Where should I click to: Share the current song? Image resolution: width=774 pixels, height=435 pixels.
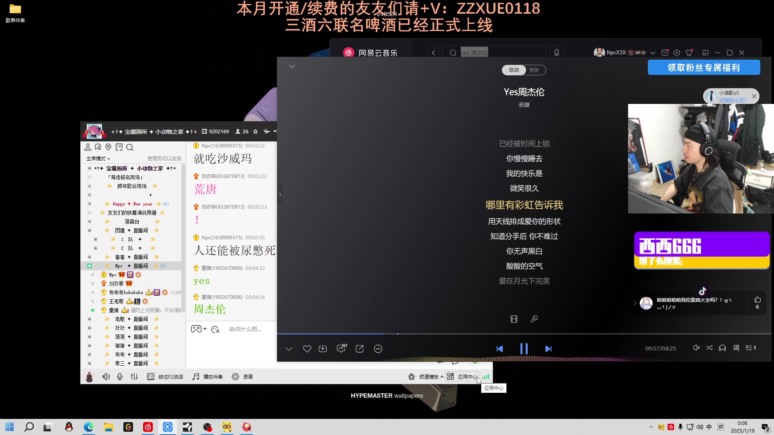pyautogui.click(x=360, y=349)
